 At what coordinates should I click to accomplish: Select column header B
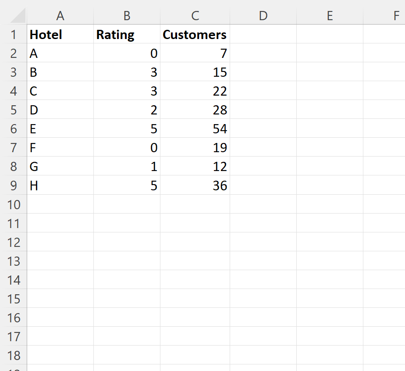(x=127, y=15)
